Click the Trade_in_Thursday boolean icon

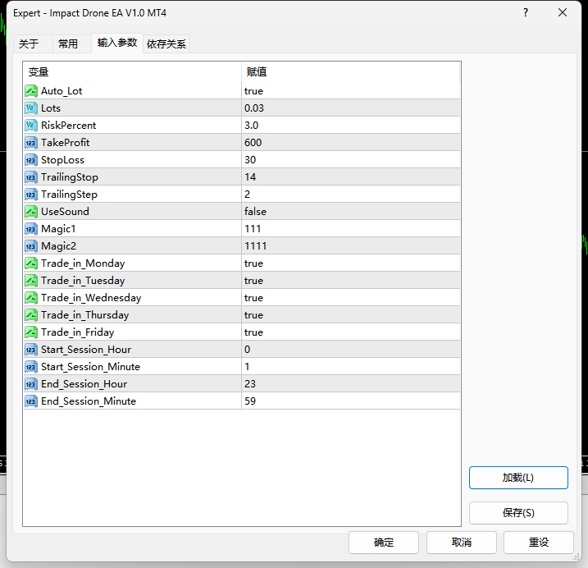click(31, 315)
